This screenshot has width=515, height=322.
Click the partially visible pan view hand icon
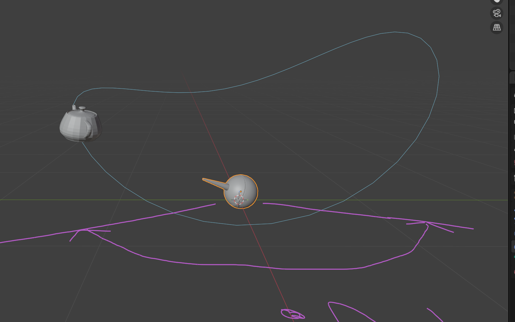497,2
